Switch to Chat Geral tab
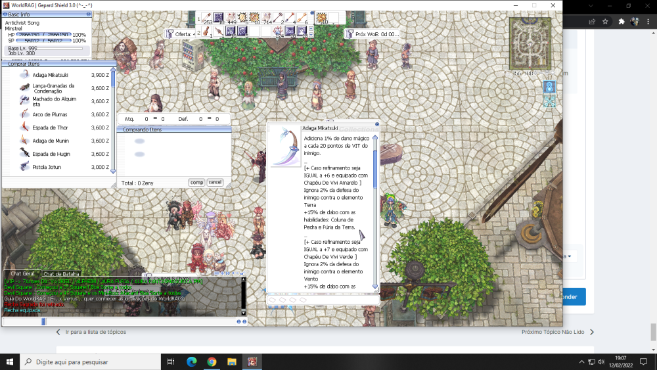The image size is (657, 370). coord(22,273)
